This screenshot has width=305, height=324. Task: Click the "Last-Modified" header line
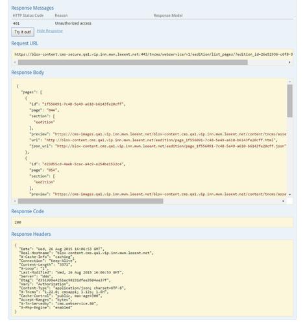tap(71, 273)
